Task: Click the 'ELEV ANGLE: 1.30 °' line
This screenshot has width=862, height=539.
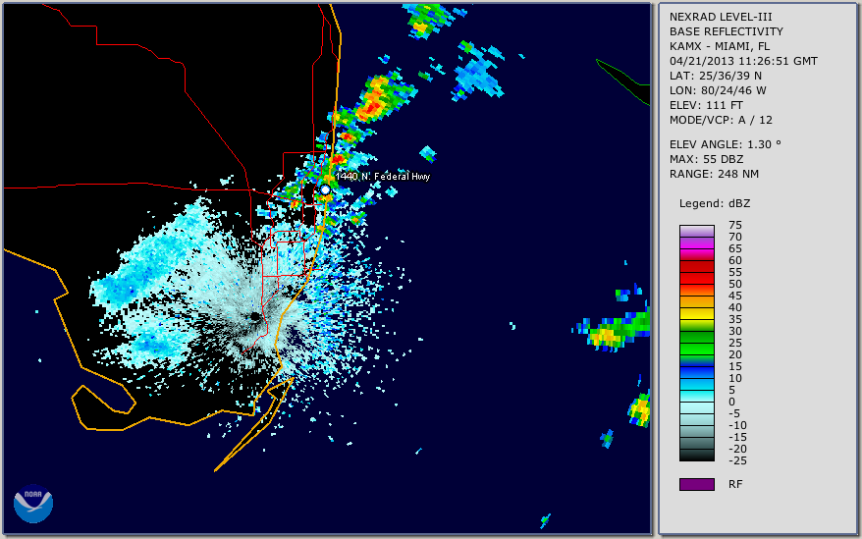Action: point(726,144)
